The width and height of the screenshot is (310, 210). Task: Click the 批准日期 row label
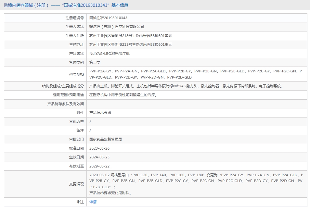coord(76,148)
